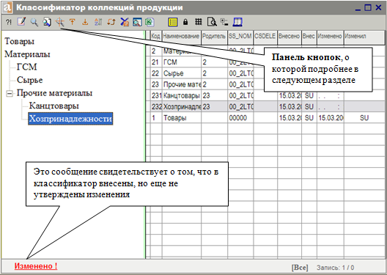387x275 pixels.
Task: Click code cell '231'
Action: (156, 95)
